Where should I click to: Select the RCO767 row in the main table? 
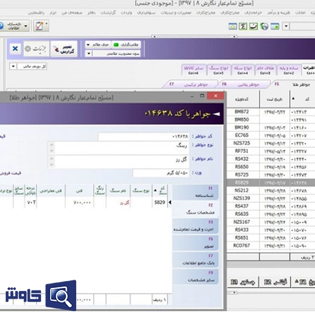[271, 246]
